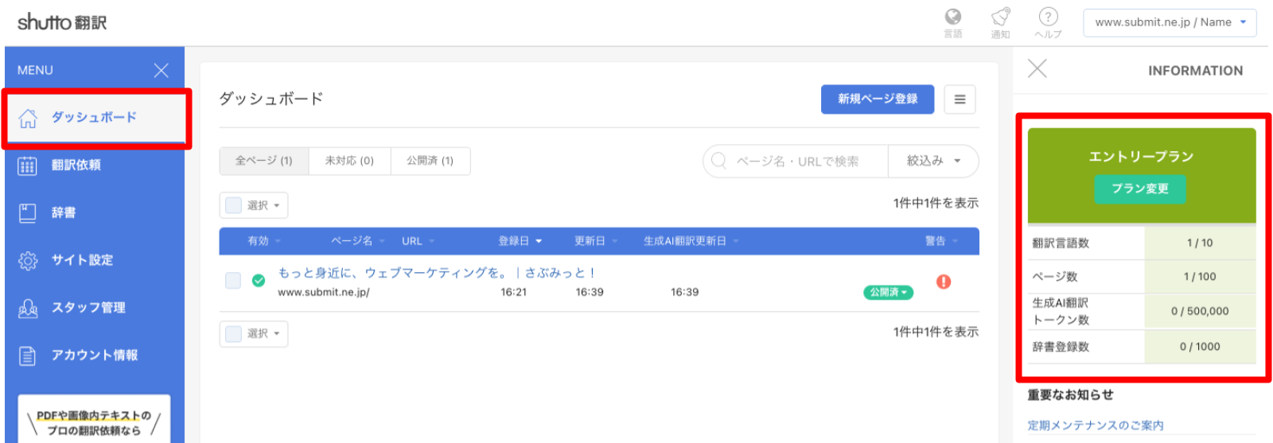Image resolution: width=1273 pixels, height=443 pixels.
Task: Close the MENU sidebar with the X icon
Action: click(x=161, y=70)
